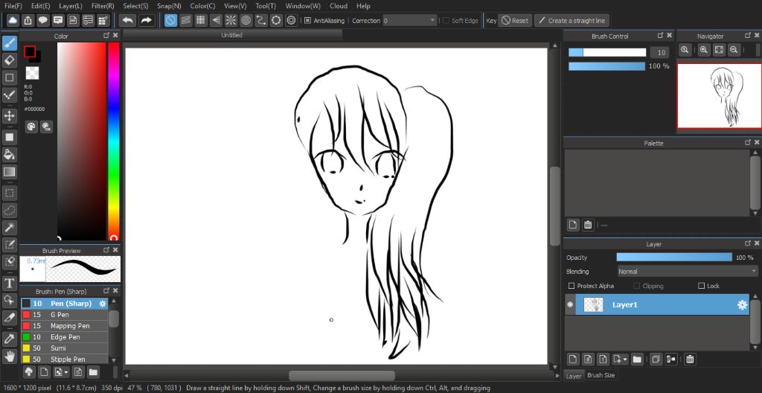
Task: Click Create a straight line button
Action: pos(571,21)
